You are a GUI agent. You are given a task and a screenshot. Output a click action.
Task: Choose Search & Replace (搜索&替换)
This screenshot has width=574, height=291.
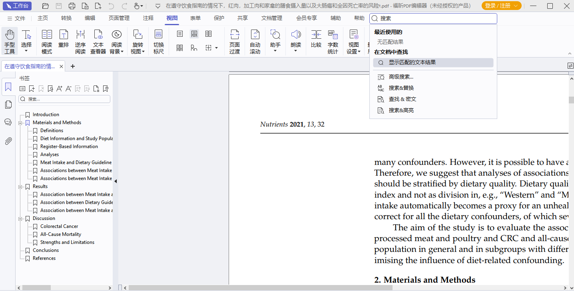pos(433,88)
